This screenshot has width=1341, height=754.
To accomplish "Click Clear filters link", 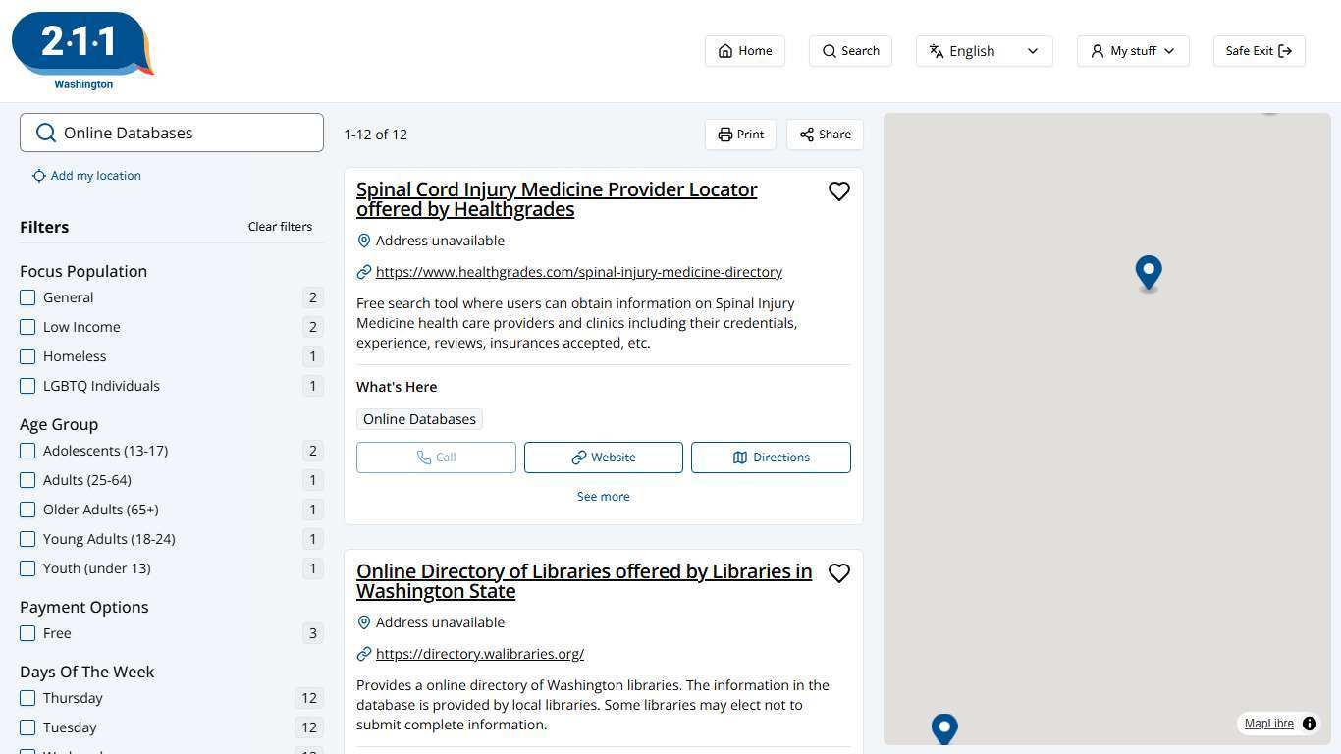I will pyautogui.click(x=280, y=226).
